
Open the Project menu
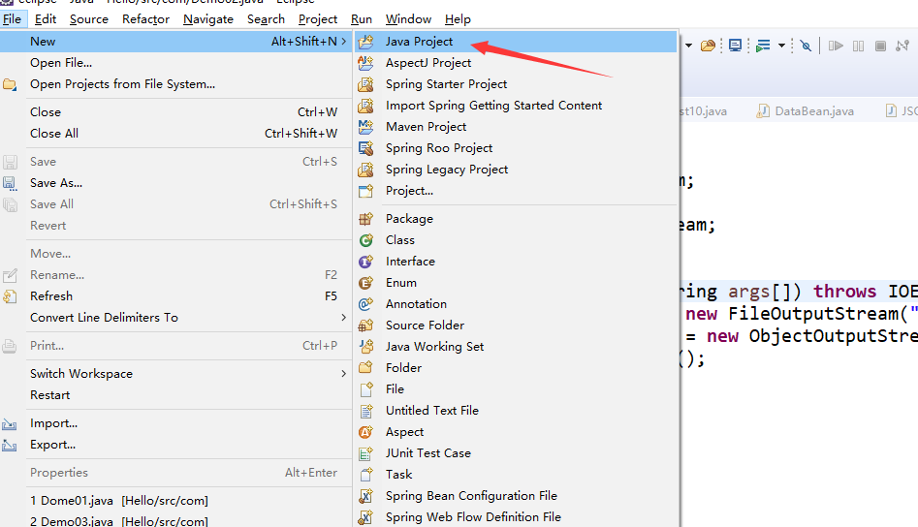(x=318, y=19)
